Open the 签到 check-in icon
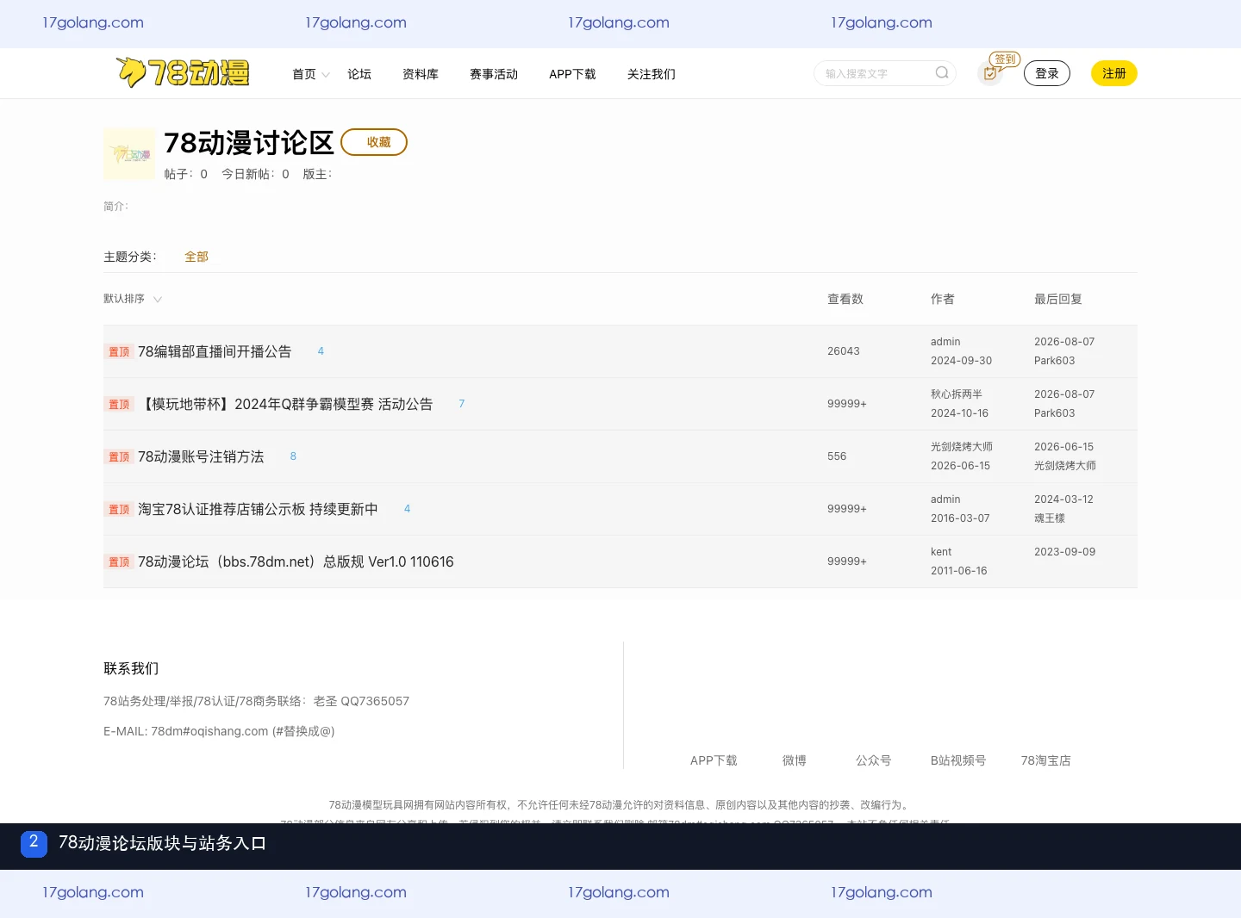Viewport: 1241px width, 918px height. point(991,73)
